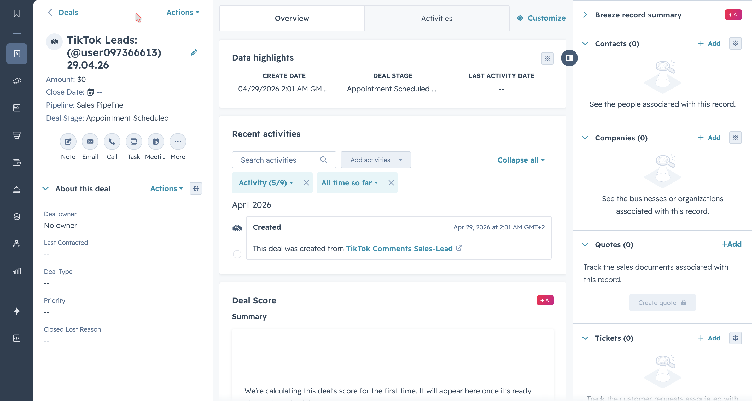The height and width of the screenshot is (401, 752).
Task: Collapse the Companies section
Action: (585, 138)
